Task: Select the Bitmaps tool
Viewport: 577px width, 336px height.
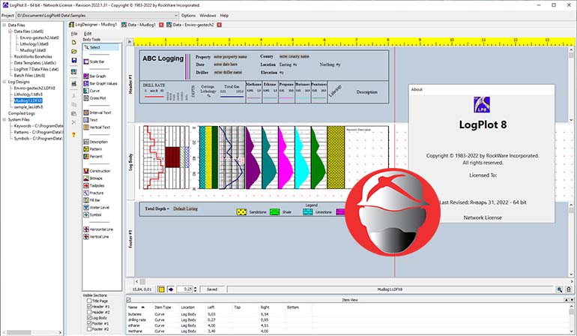Action: point(93,178)
